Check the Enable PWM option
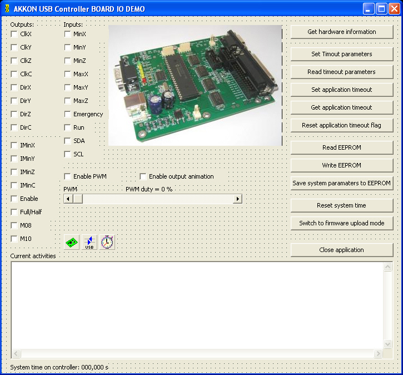The width and height of the screenshot is (403, 375). [67, 176]
